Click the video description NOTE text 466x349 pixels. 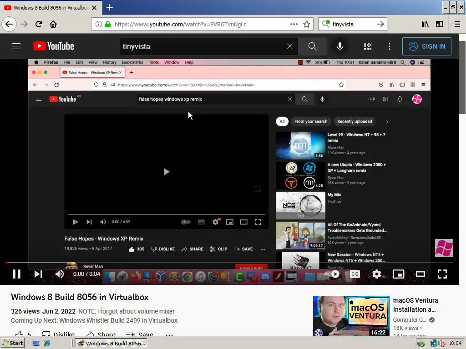(x=127, y=311)
